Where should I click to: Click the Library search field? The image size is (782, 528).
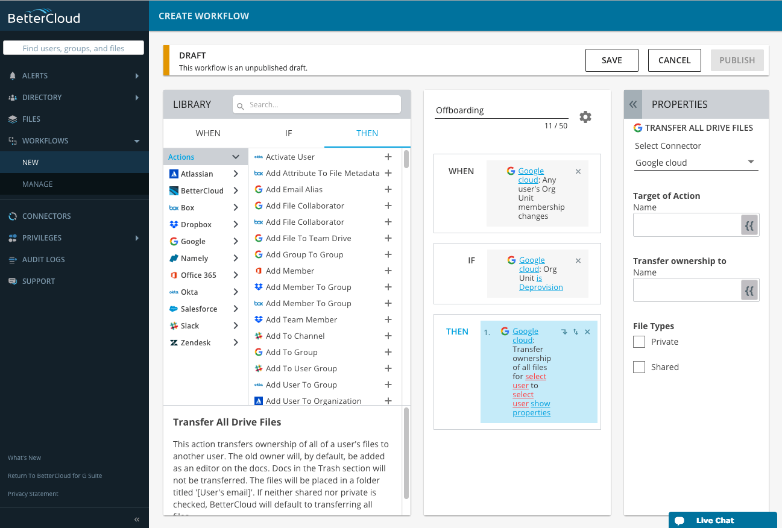point(317,104)
